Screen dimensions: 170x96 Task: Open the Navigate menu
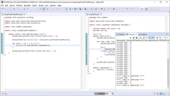[x=27, y=5]
